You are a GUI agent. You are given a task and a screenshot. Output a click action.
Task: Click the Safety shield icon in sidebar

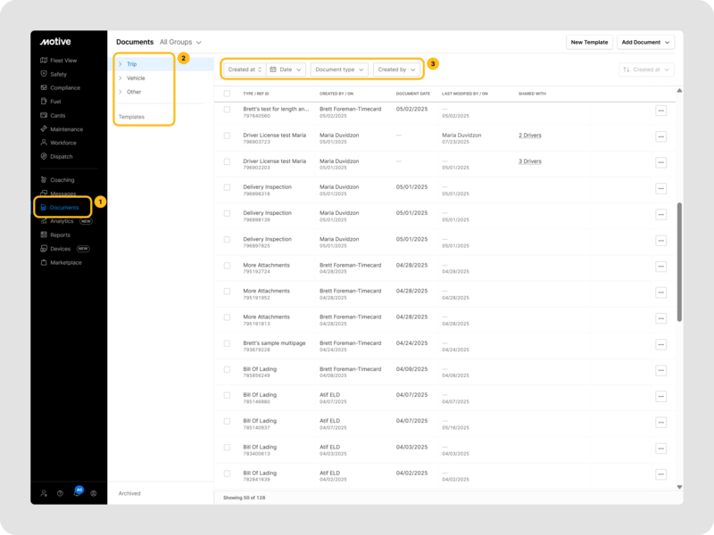coord(43,74)
